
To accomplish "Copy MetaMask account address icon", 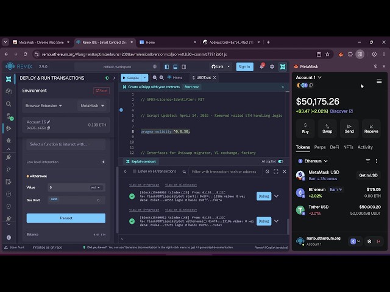I will (x=311, y=85).
